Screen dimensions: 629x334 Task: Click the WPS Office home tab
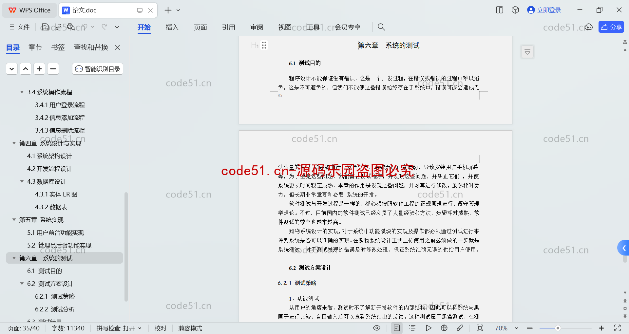pos(29,10)
